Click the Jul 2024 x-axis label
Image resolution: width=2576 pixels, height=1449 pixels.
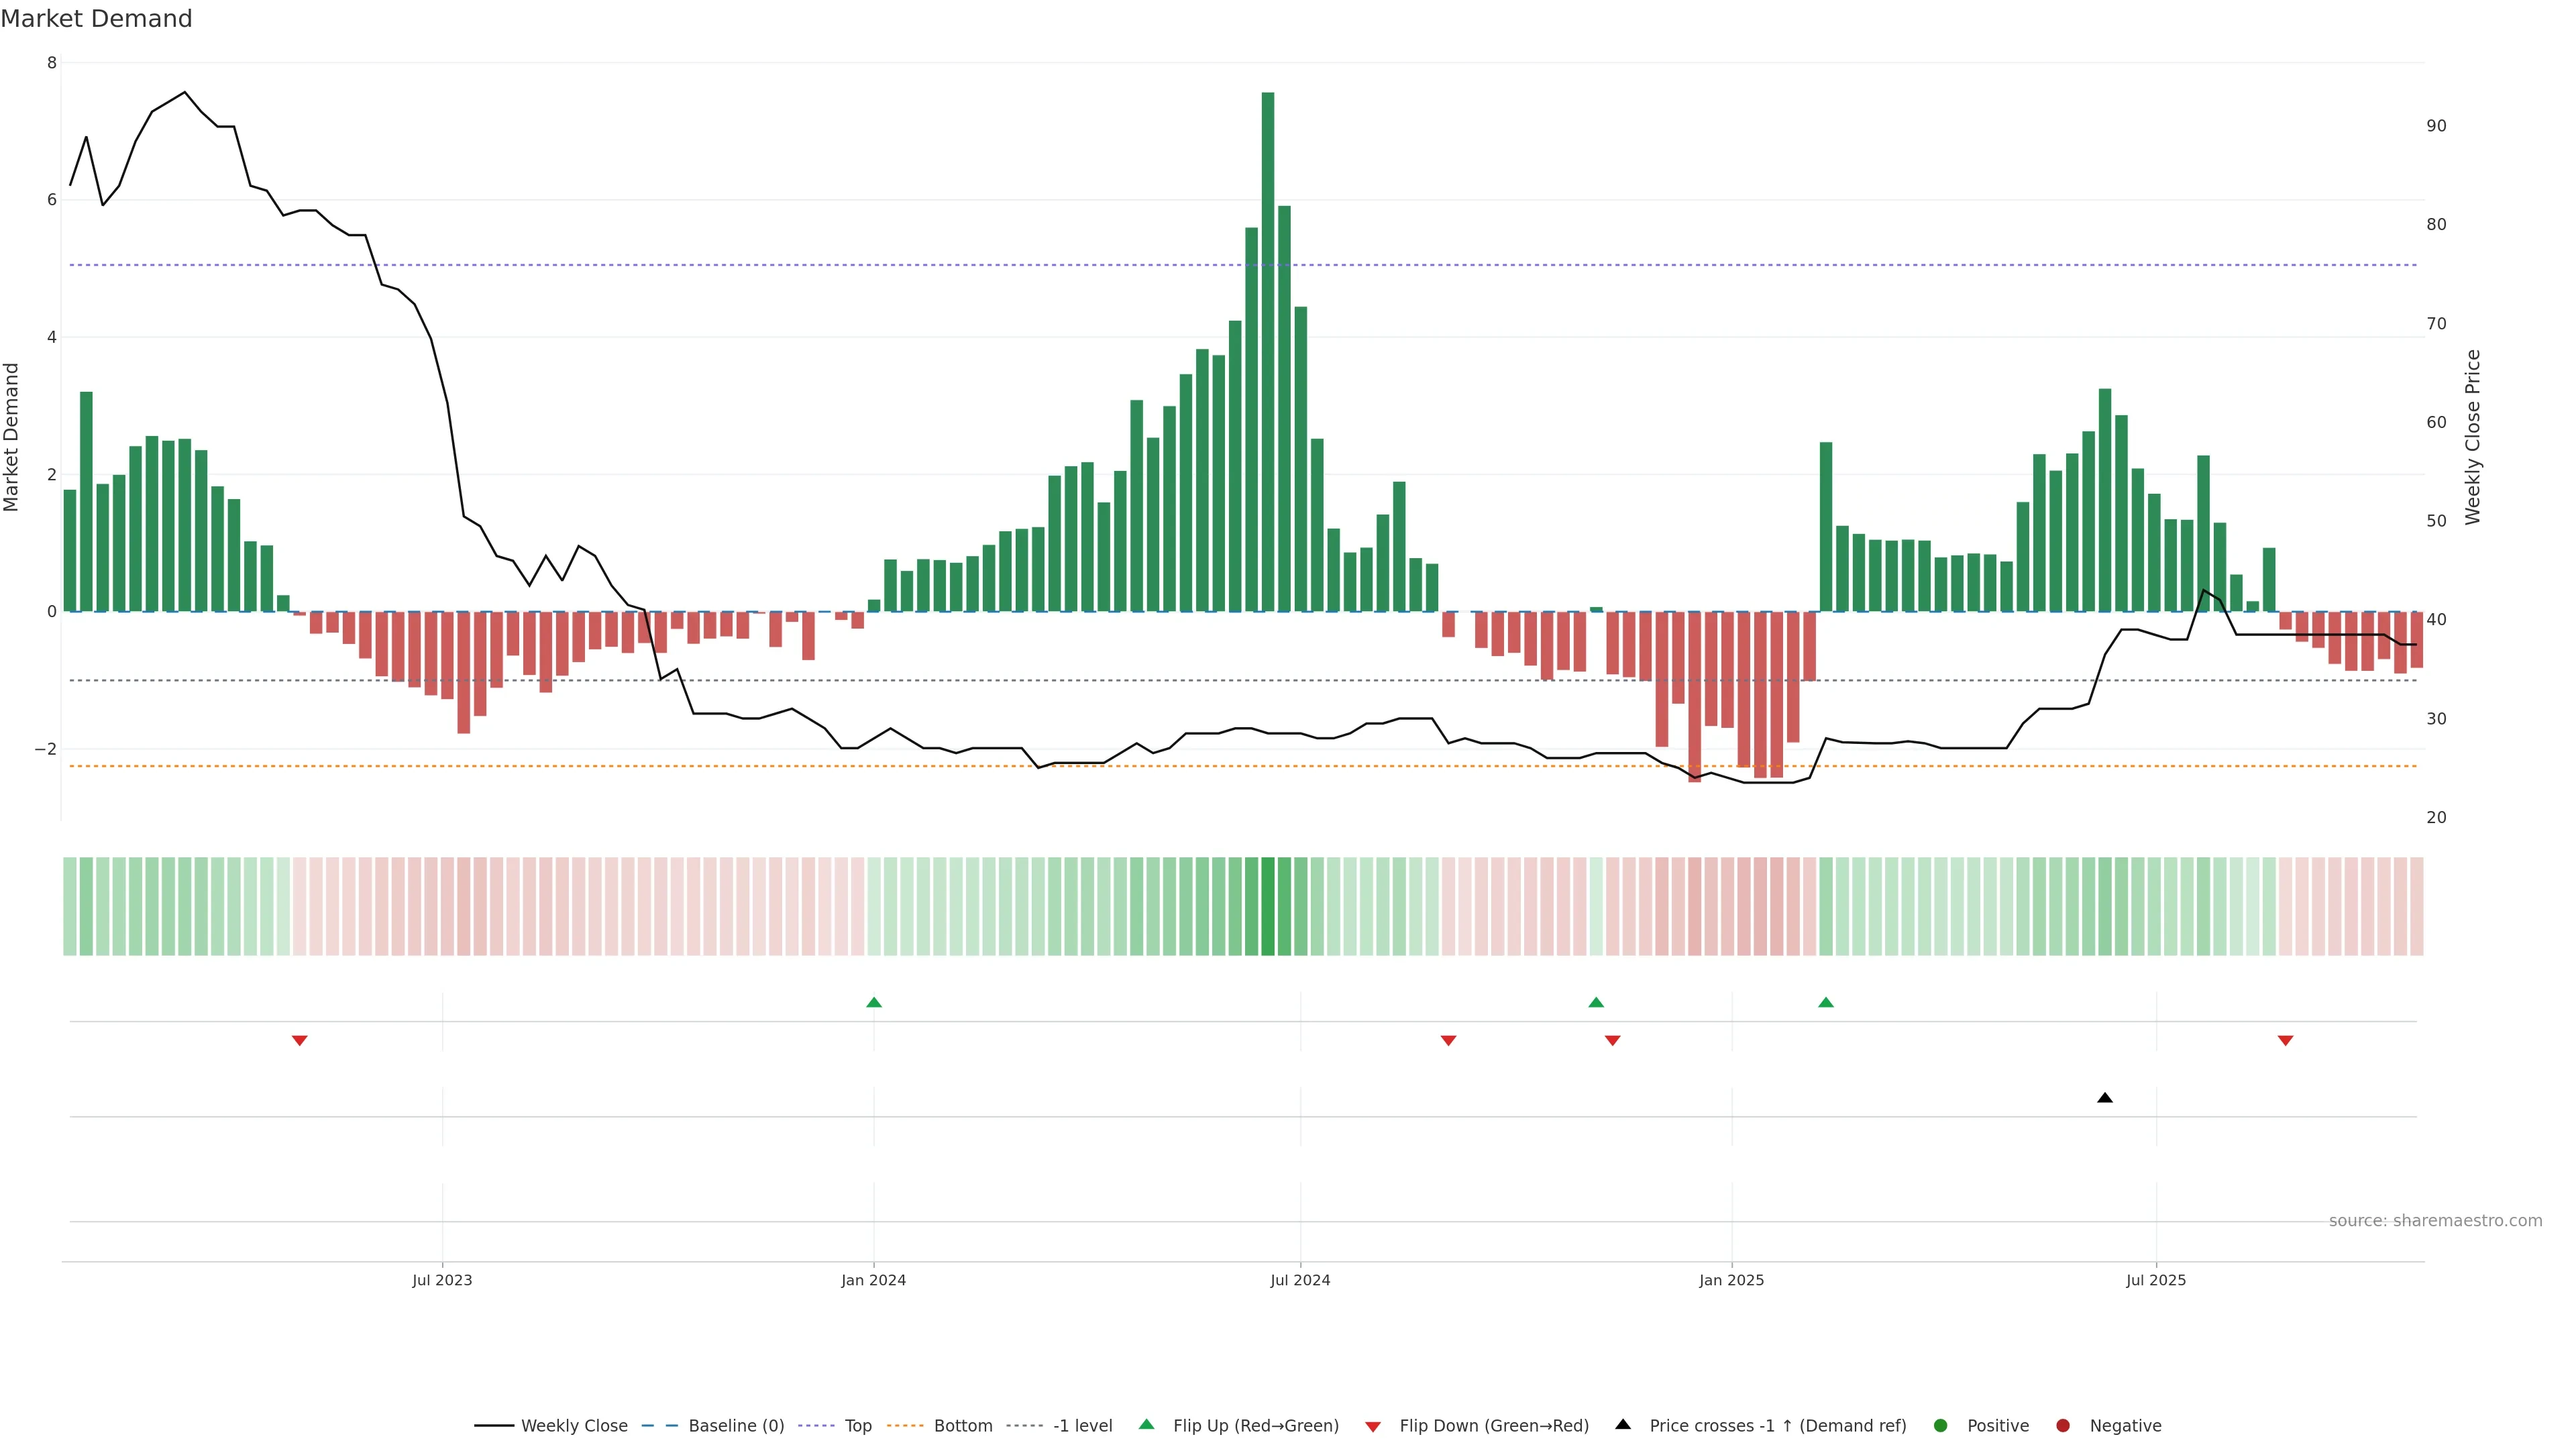[1299, 1280]
